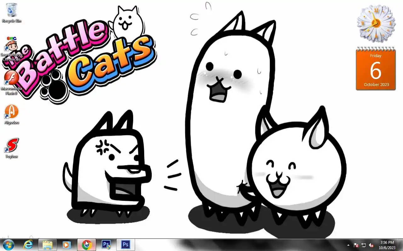Open Google Chrome from the taskbar
This screenshot has width=403, height=251.
tap(87, 245)
